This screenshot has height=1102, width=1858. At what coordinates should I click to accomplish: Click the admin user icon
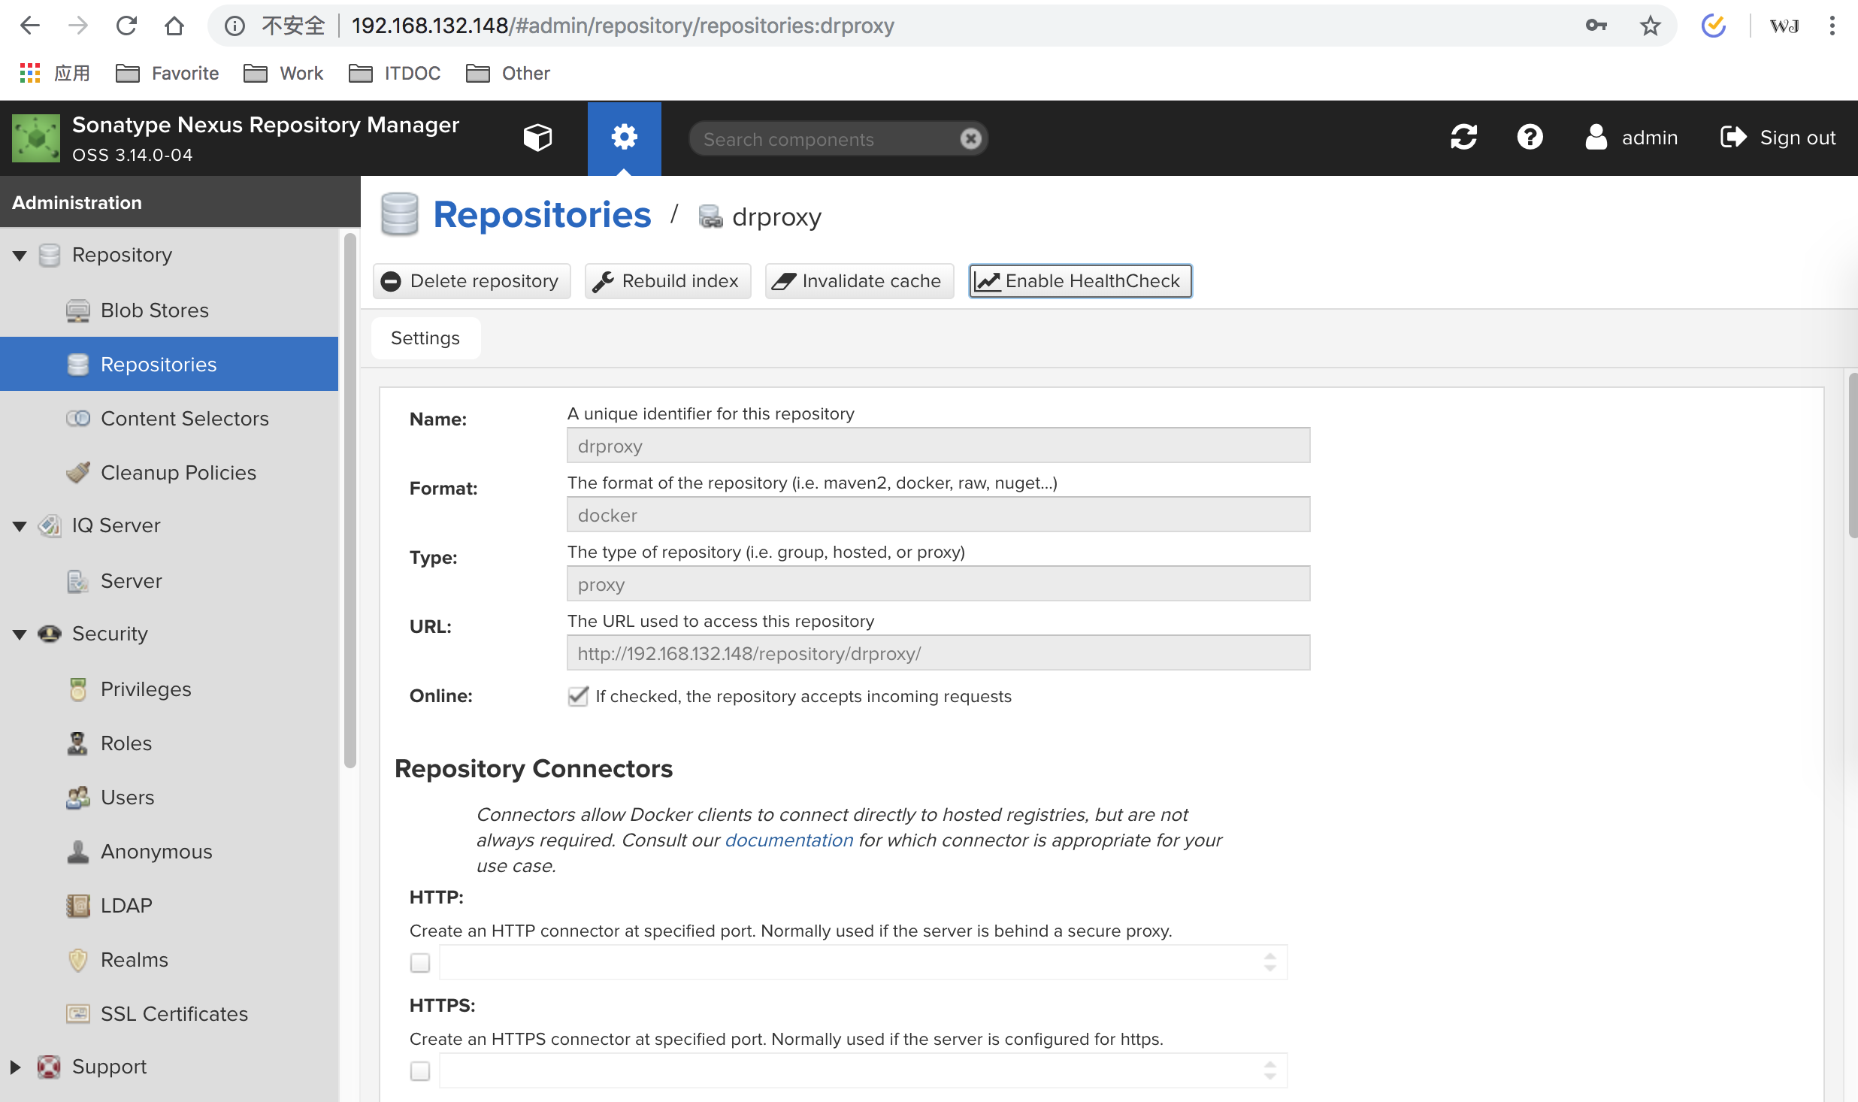[1596, 138]
